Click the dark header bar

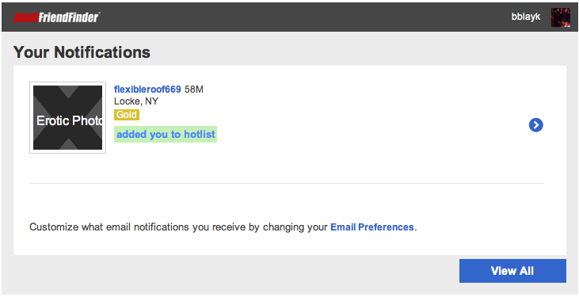(290, 17)
